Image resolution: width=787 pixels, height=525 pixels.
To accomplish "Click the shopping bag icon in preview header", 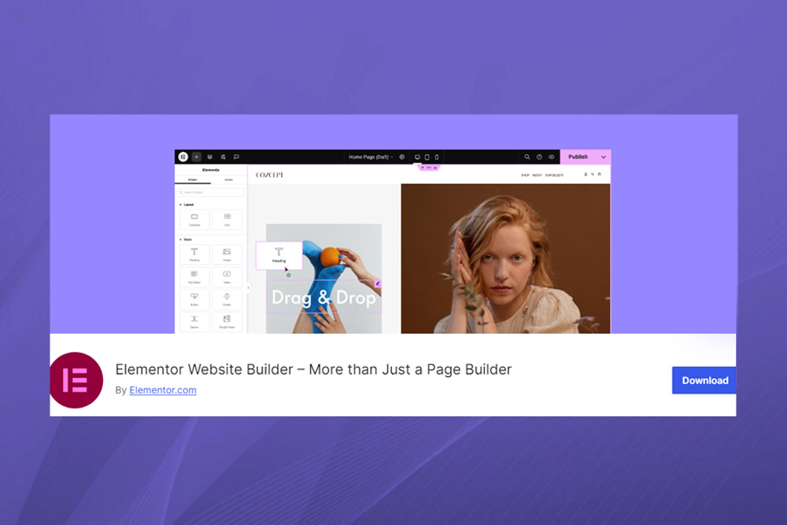I will [x=599, y=174].
